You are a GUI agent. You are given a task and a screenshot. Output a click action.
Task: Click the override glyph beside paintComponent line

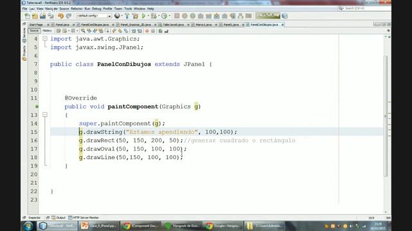(37, 107)
